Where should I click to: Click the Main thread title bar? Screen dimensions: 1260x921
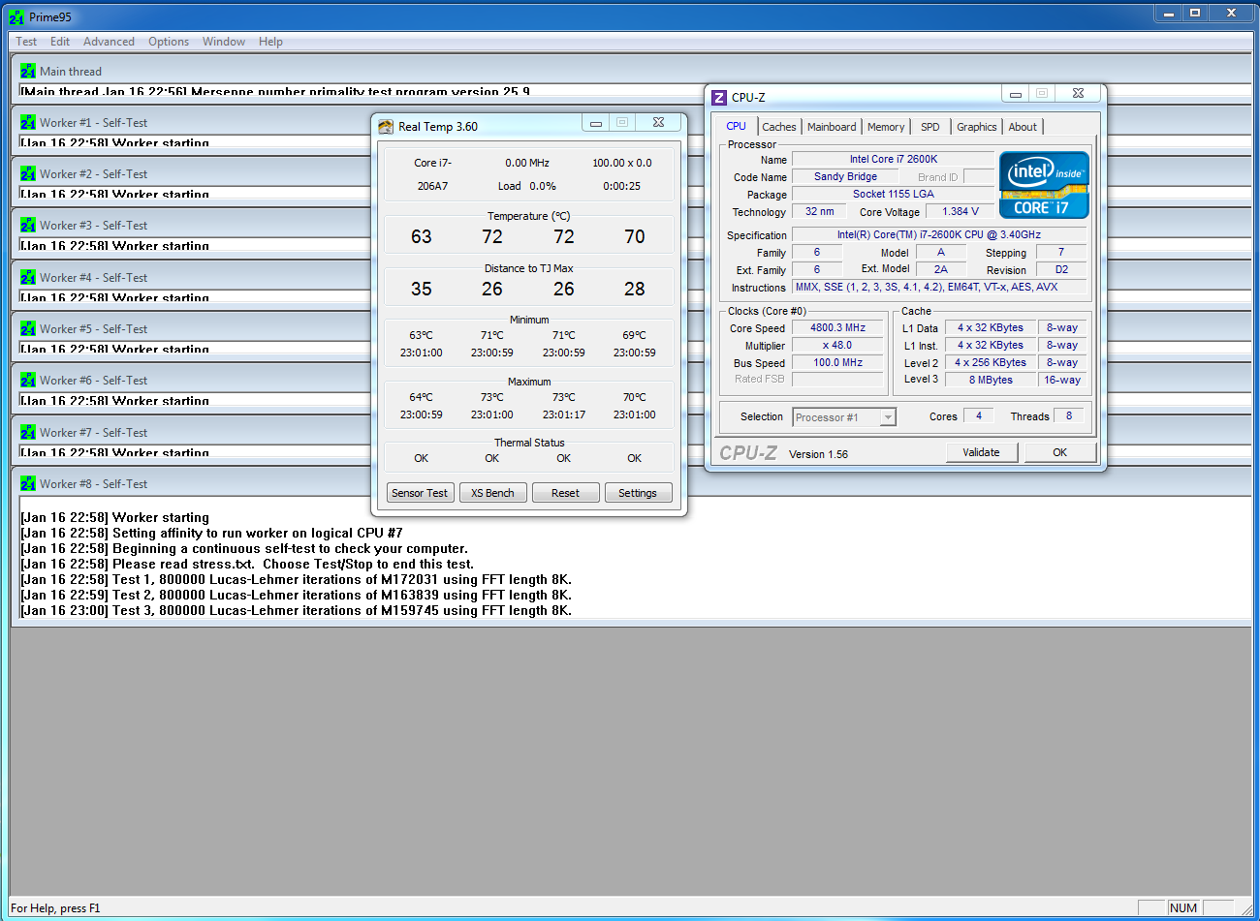coord(632,71)
